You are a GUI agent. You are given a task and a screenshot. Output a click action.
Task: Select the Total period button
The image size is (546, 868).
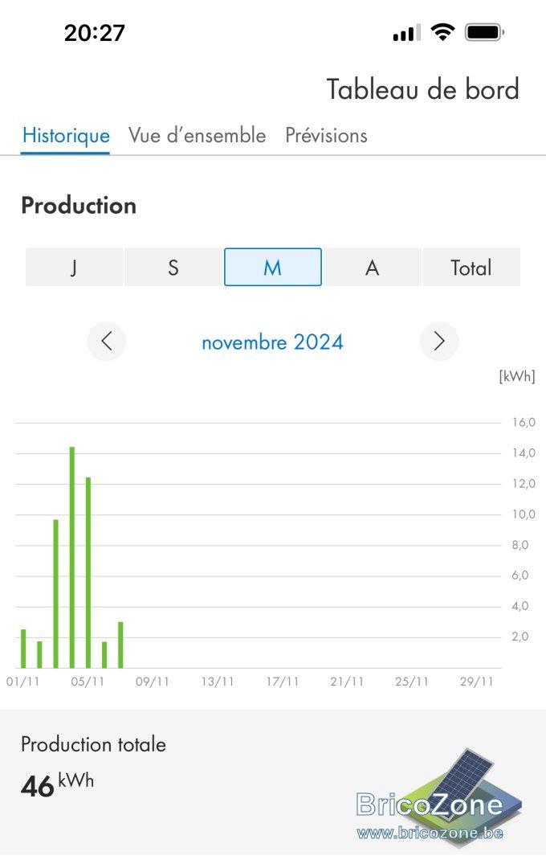point(471,268)
